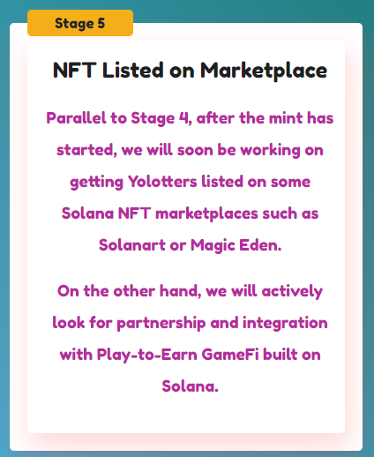Click the On the other hand line
Screen dimensions: 374x457
click(190, 291)
